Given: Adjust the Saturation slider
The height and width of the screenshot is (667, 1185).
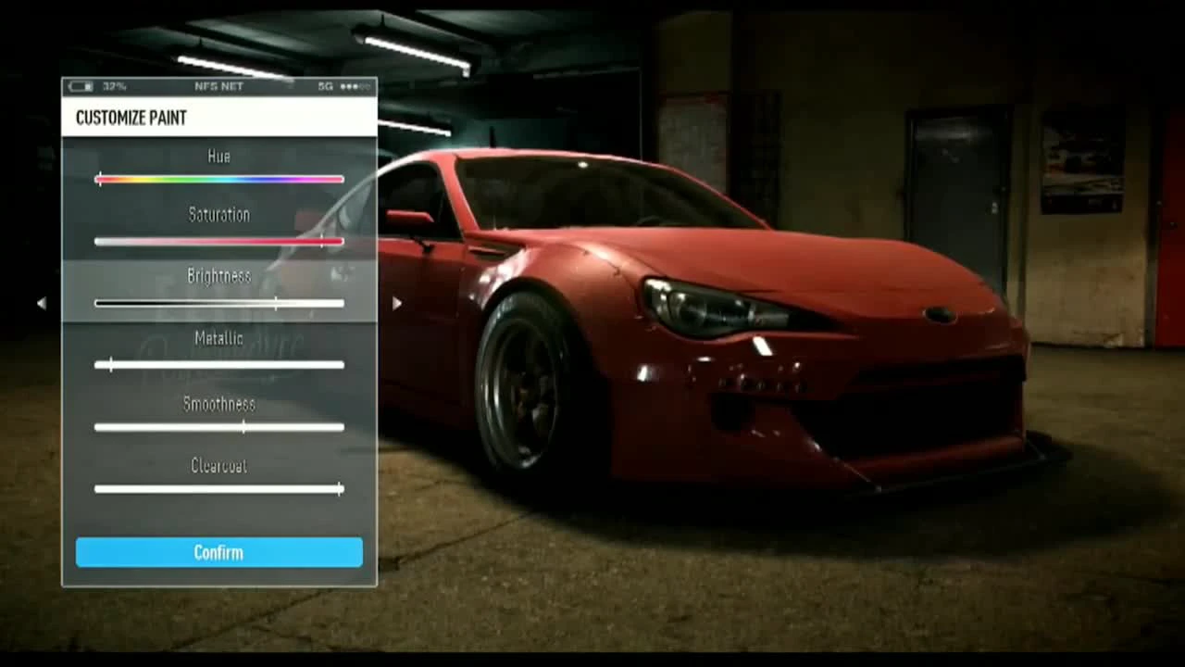Looking at the screenshot, I should 219,242.
